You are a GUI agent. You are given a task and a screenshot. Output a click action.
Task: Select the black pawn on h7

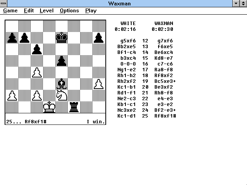click(99, 38)
